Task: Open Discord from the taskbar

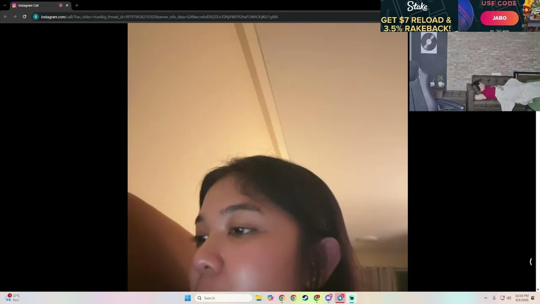Action: pos(329,298)
